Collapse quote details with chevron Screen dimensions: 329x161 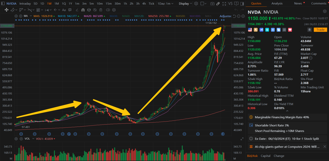click(287, 111)
